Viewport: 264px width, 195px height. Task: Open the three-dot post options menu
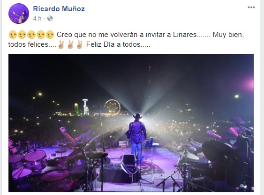coord(251,7)
